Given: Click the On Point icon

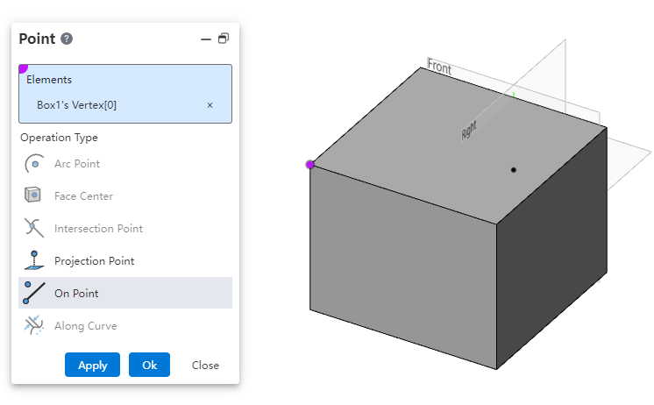Looking at the screenshot, I should (x=34, y=293).
